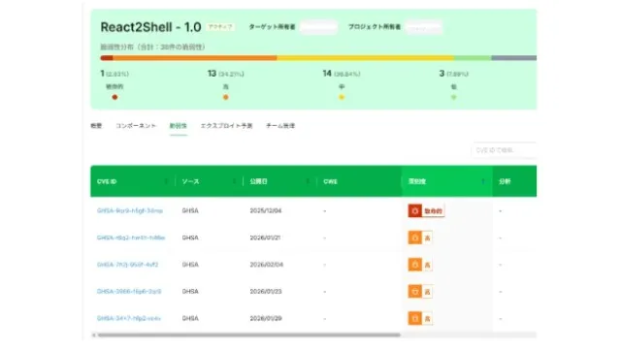The height and width of the screenshot is (349, 621).
Task: Click the date cell 2026/01/23
Action: (x=266, y=292)
